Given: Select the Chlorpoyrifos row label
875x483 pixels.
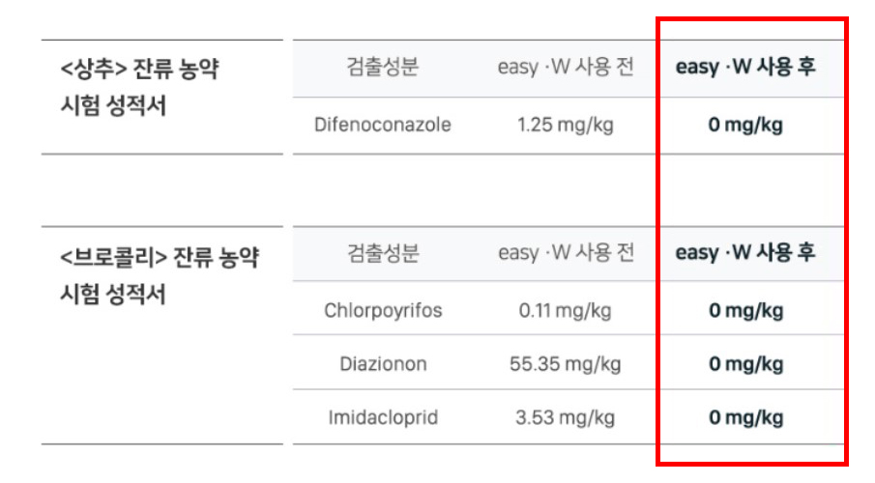Looking at the screenshot, I should point(383,311).
